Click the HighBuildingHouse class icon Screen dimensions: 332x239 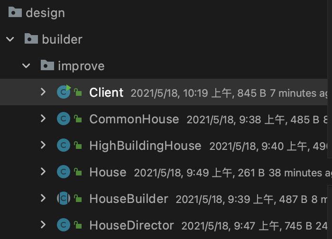(x=64, y=145)
